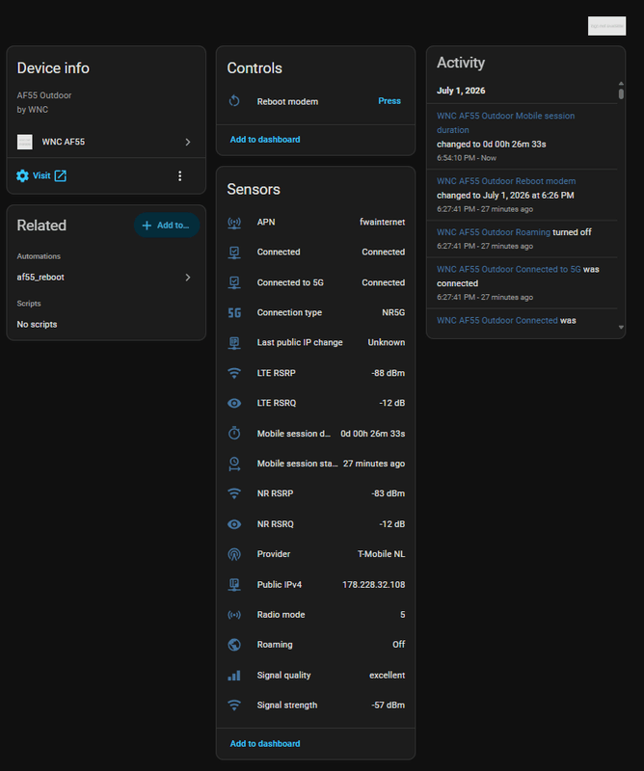Click the Radio mode broadcast icon
Image resolution: width=644 pixels, height=771 pixels.
pos(234,615)
